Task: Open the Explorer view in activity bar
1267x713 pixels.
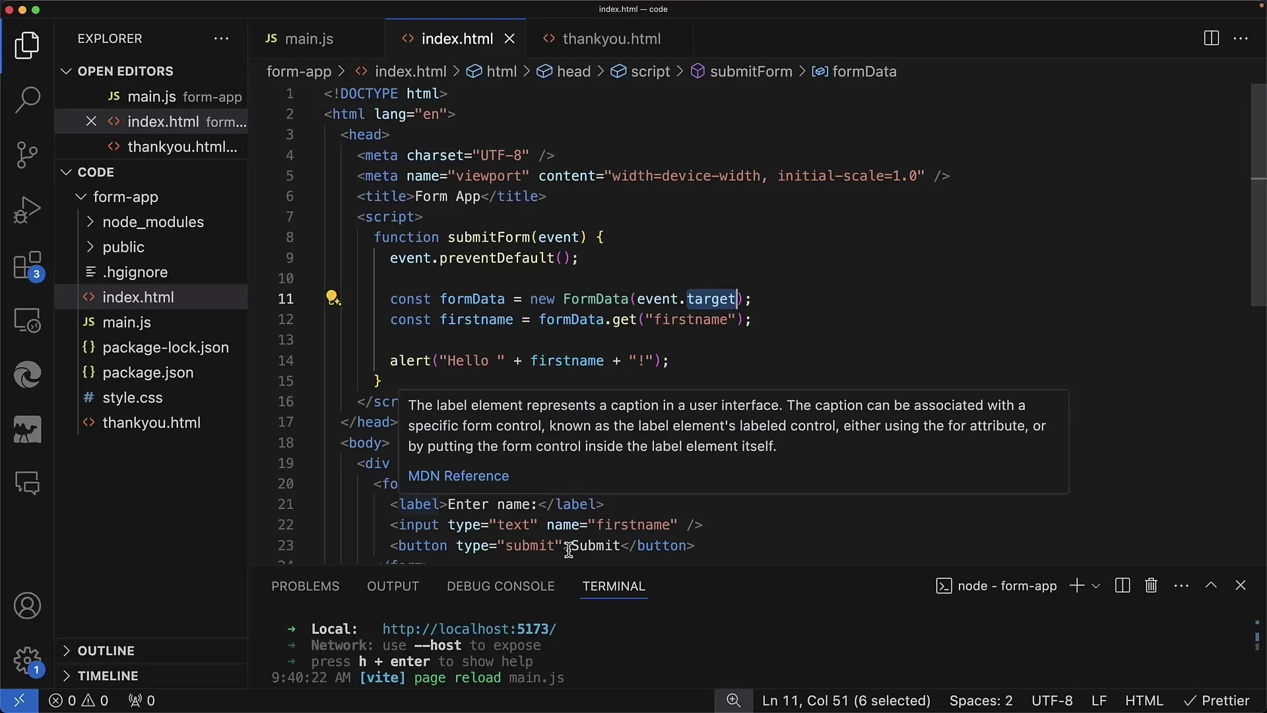Action: [27, 46]
